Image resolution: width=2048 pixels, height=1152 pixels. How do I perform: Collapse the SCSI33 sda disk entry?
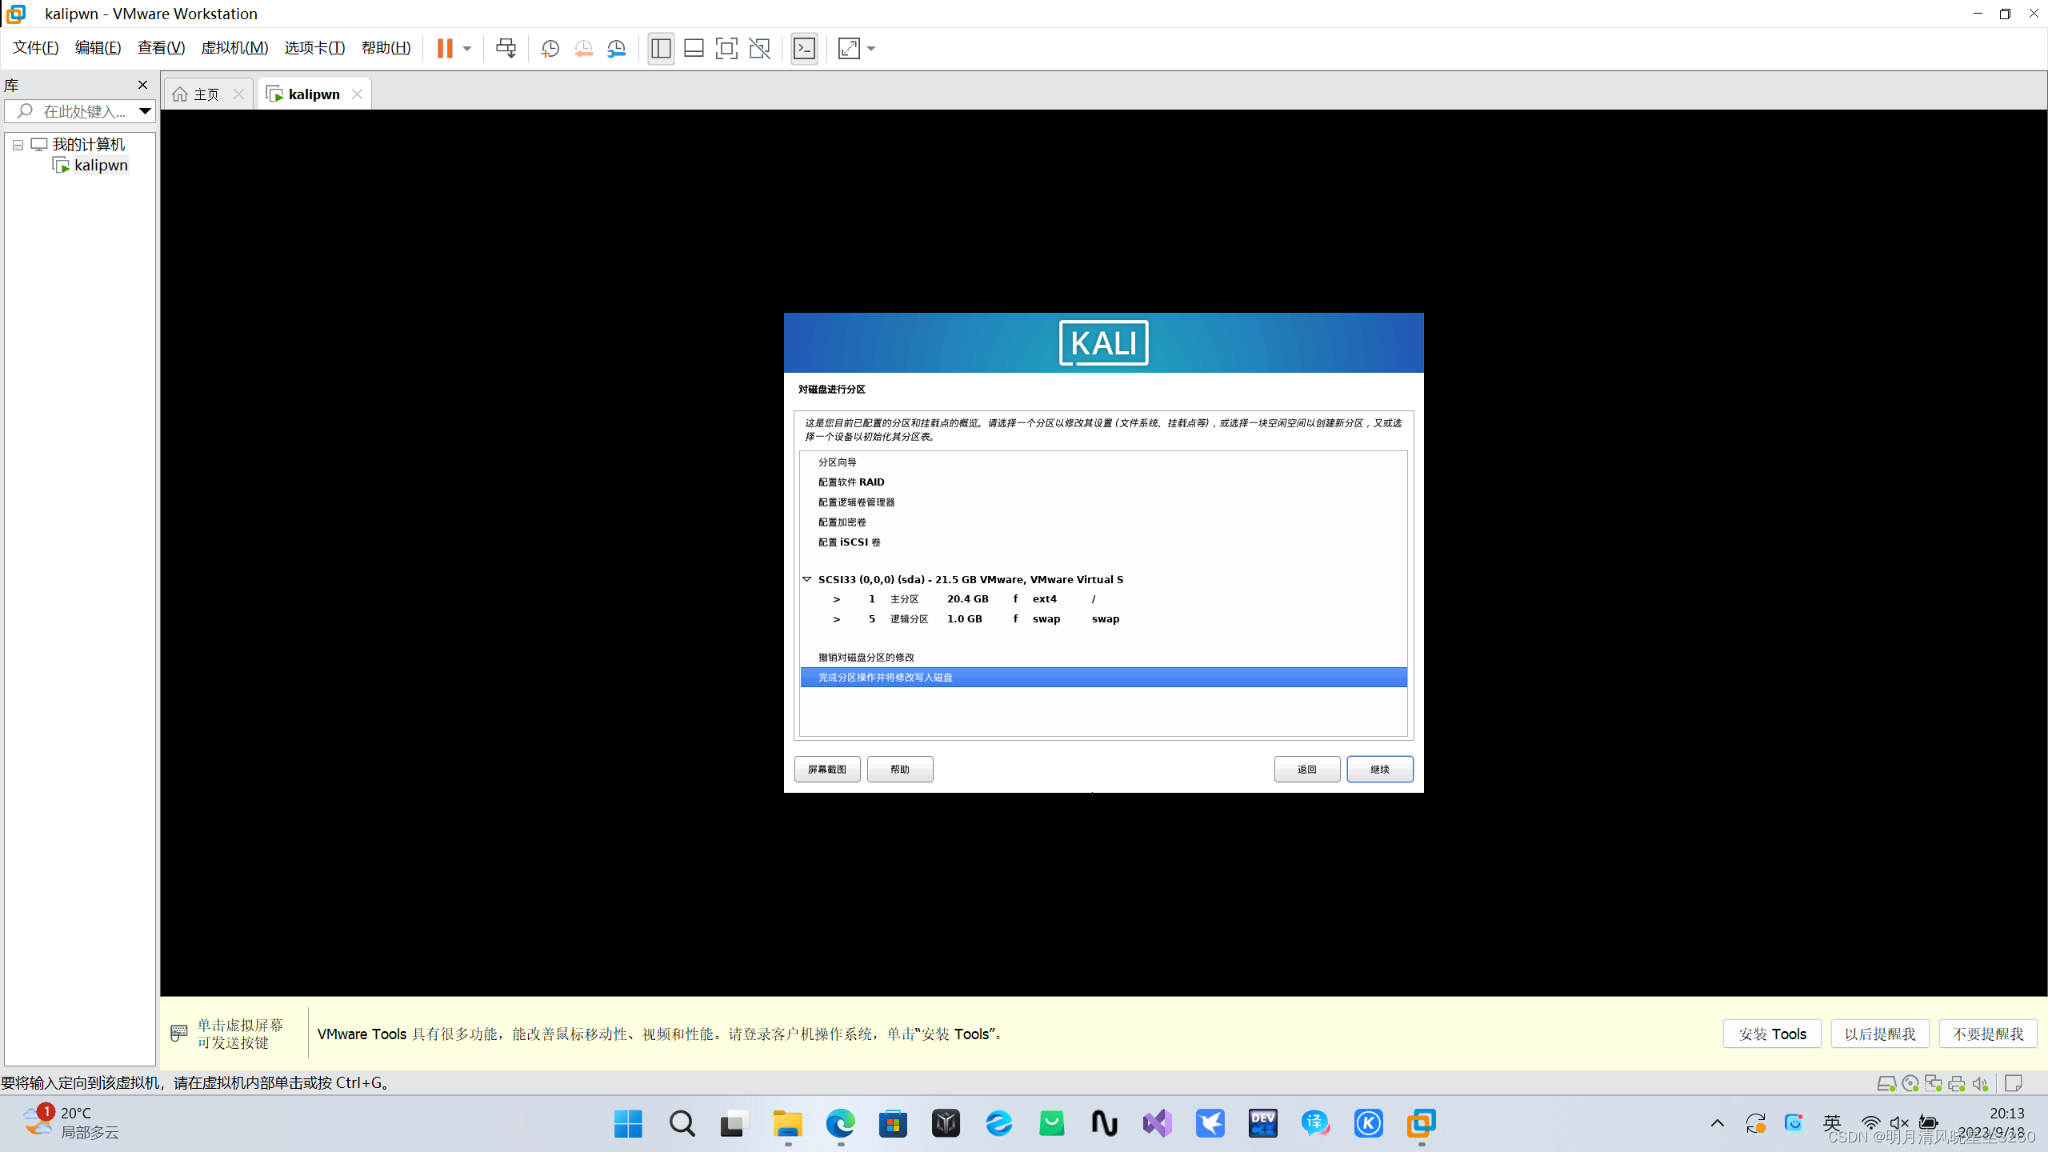click(x=807, y=579)
